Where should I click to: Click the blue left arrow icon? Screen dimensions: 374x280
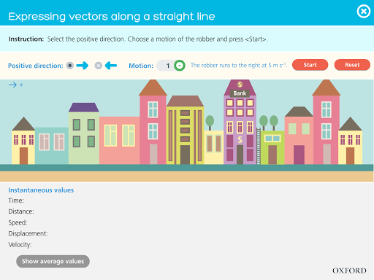tap(111, 66)
